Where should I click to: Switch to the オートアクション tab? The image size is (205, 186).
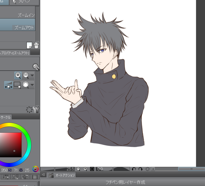(61, 175)
